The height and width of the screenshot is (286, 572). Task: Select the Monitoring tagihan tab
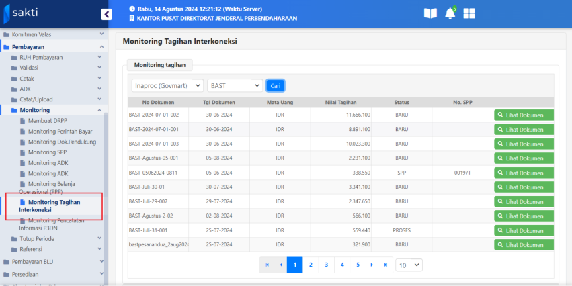(160, 65)
